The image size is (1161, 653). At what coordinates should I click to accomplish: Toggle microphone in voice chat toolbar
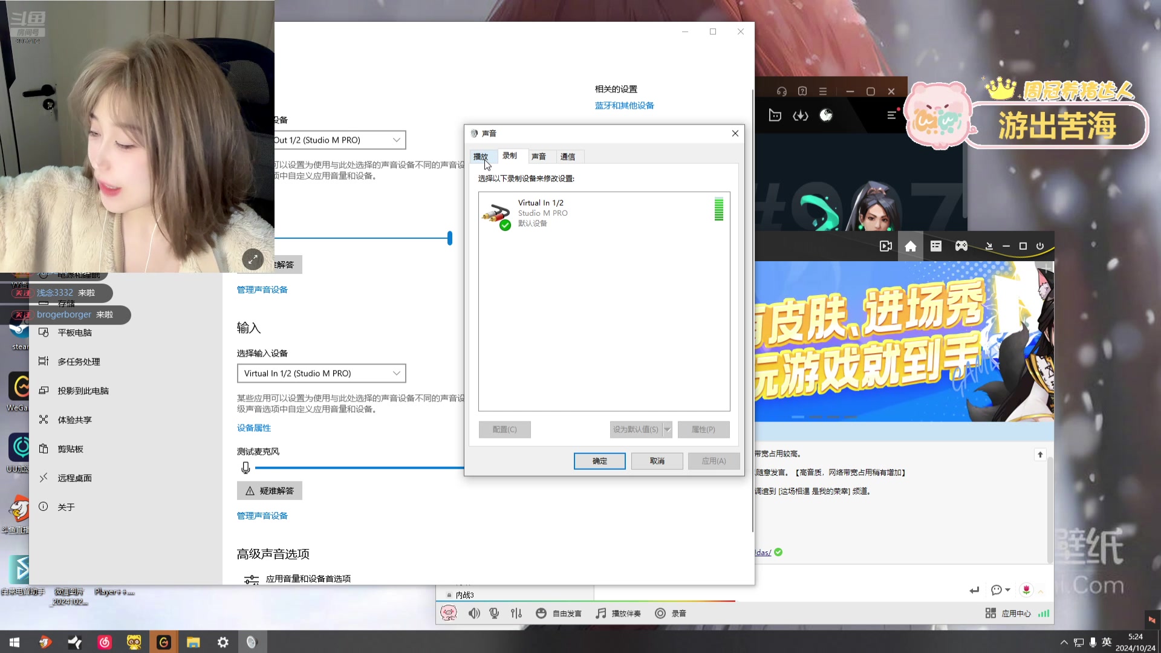pos(495,613)
